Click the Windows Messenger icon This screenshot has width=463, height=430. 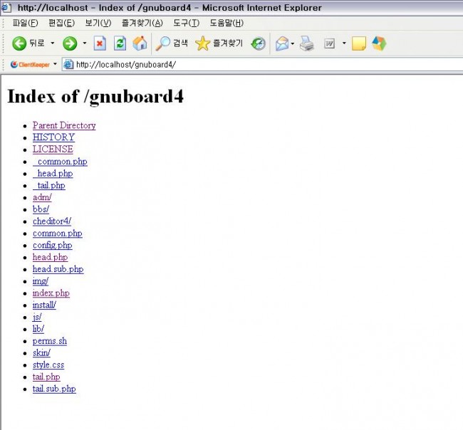(x=378, y=43)
